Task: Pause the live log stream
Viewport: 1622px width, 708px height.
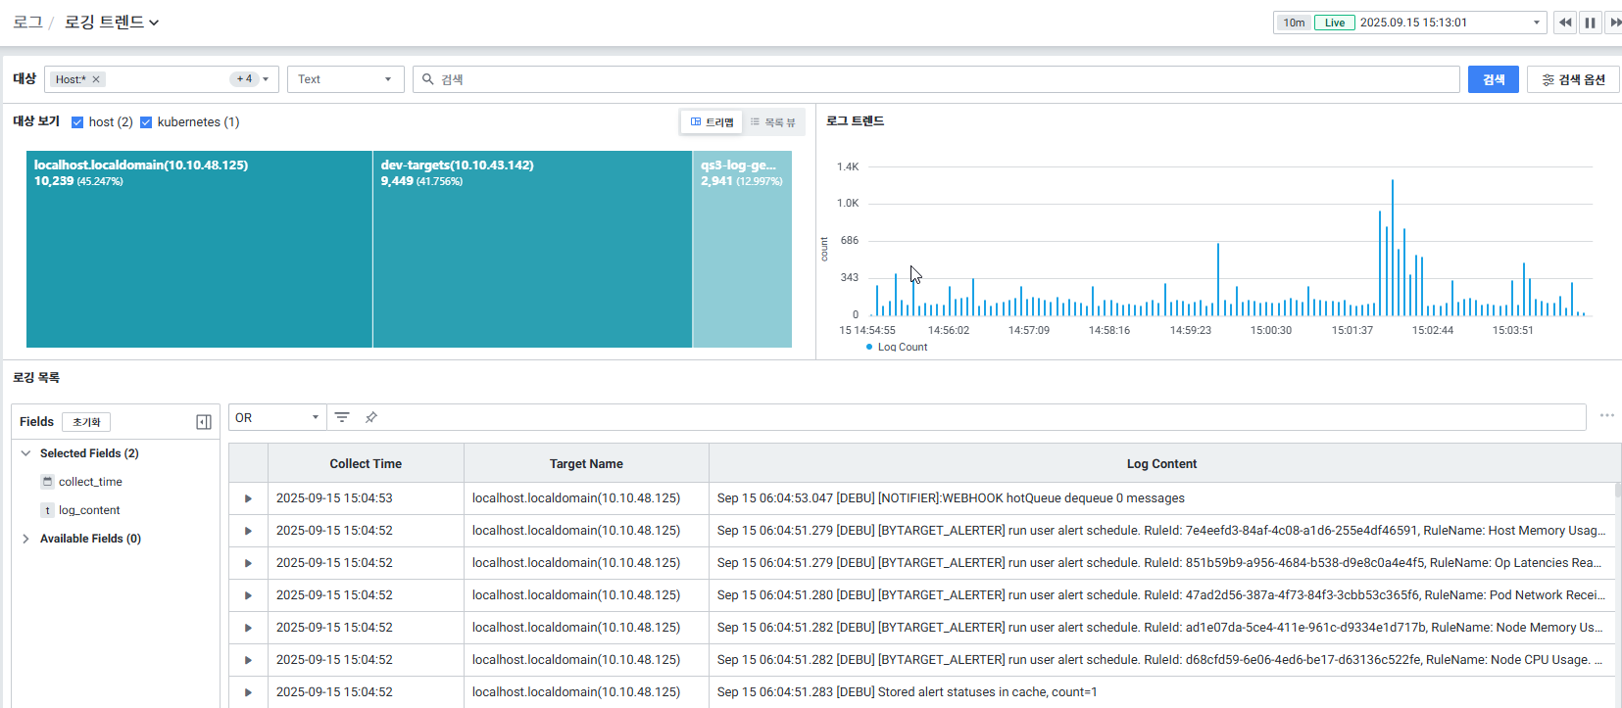Action: coord(1590,23)
